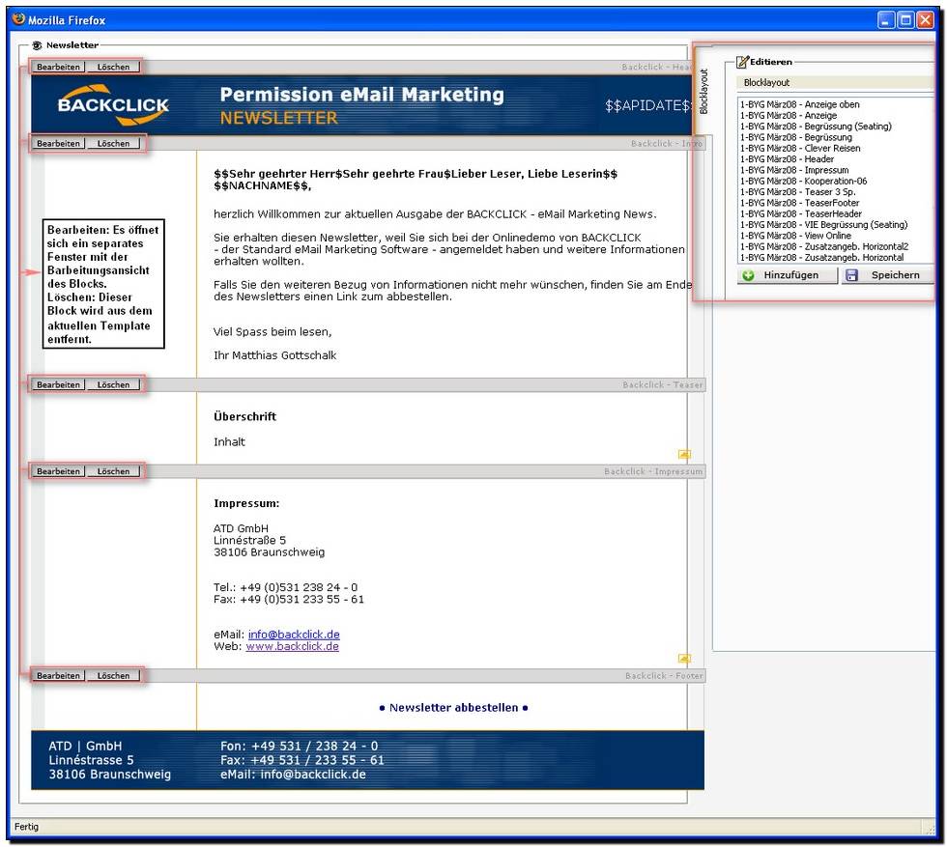
Task: Click the floppy disk icon on Speichern
Action: (x=851, y=275)
